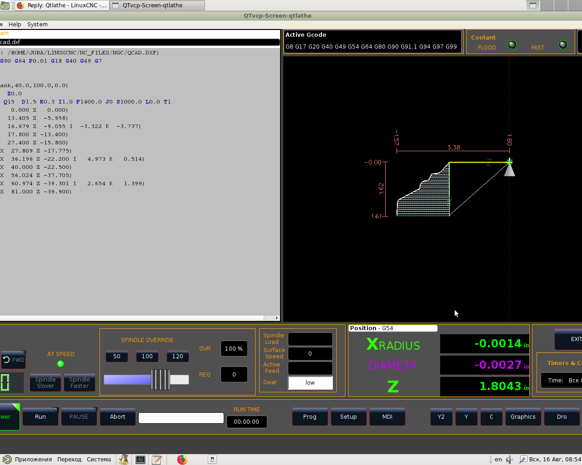Open the System menu

pyautogui.click(x=37, y=25)
